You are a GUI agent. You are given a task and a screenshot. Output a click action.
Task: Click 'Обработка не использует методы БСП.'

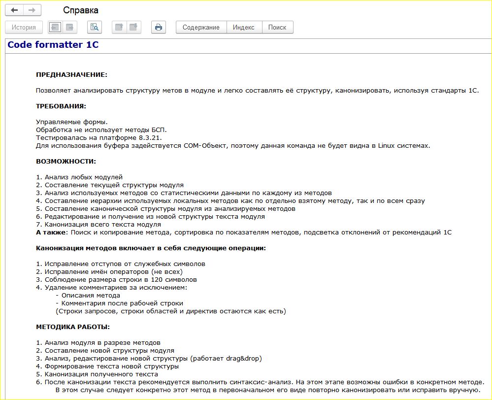(101, 130)
